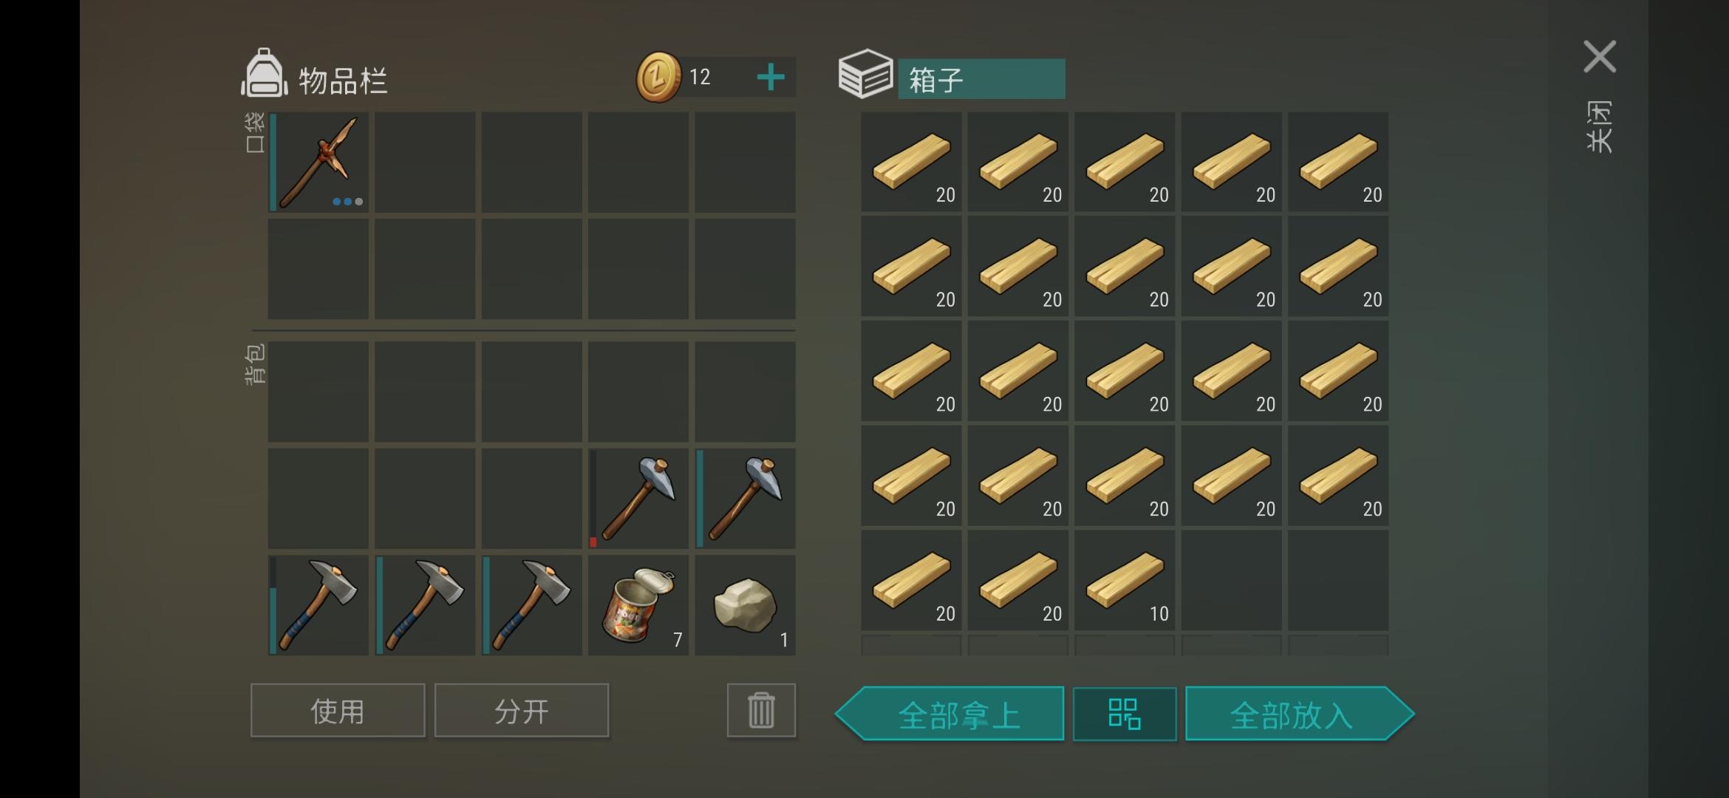Click the chest sort grid icon
This screenshot has height=798, width=1729.
tap(1125, 714)
